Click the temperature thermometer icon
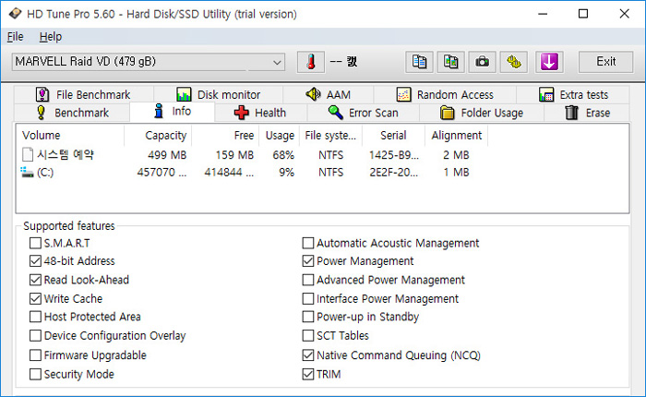 point(311,62)
